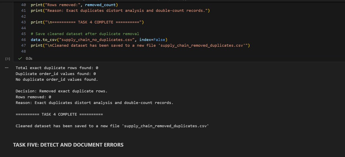Click the TASK FIVE: DETECT AND DOCUMENT ERRORS heading

point(68,145)
